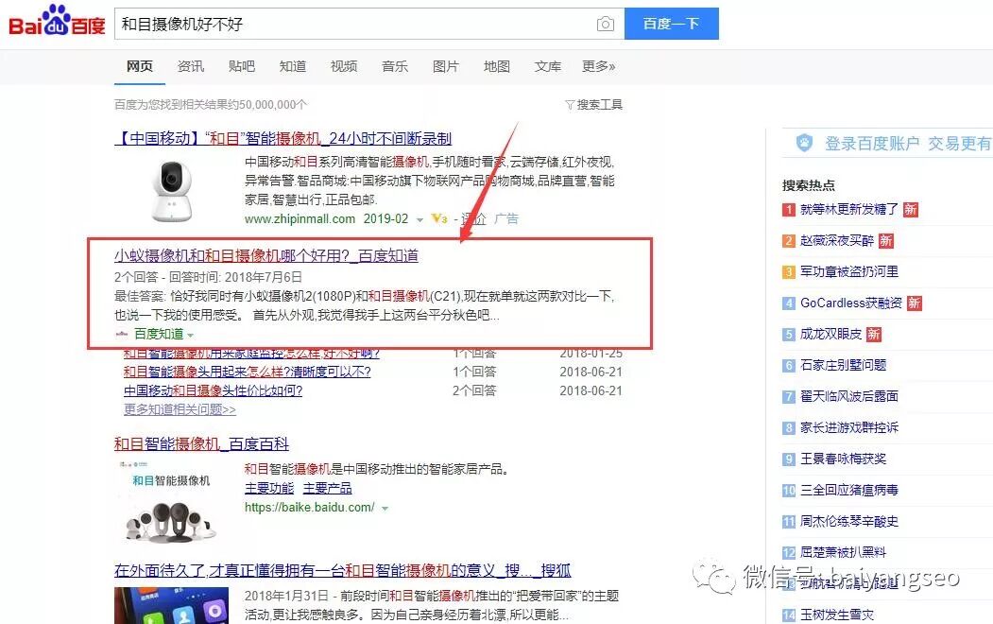
Task: Open hot topic GoCardless获融资
Action: point(850,303)
